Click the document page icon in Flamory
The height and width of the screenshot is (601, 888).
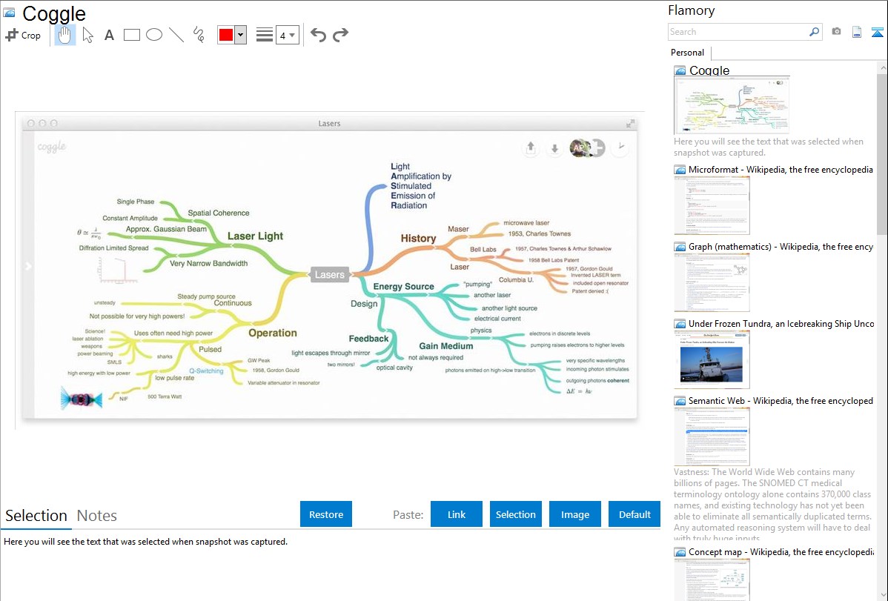pos(857,33)
